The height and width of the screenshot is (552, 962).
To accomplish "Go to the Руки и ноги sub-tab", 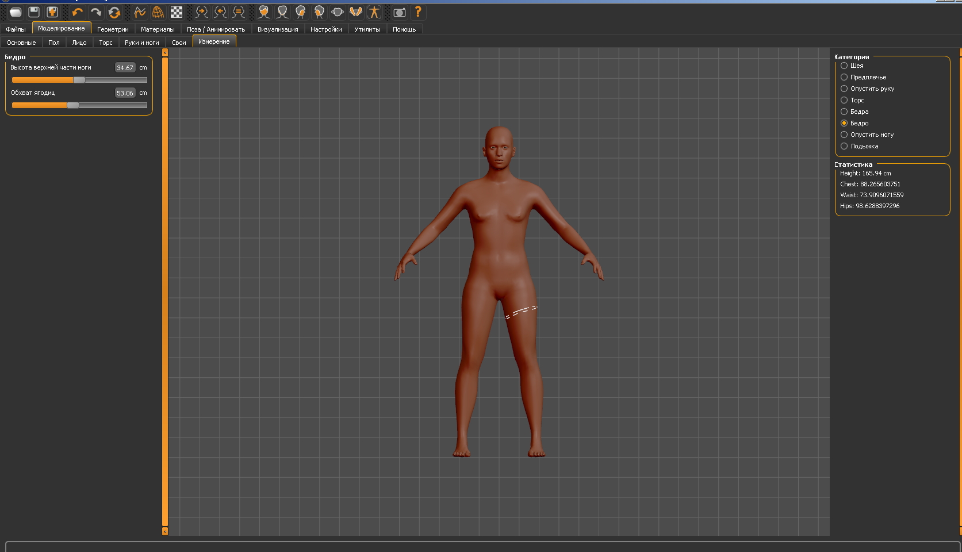I will pos(141,43).
